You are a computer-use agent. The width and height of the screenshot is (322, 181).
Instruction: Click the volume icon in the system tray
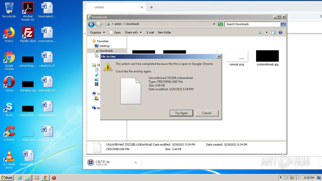(x=286, y=178)
